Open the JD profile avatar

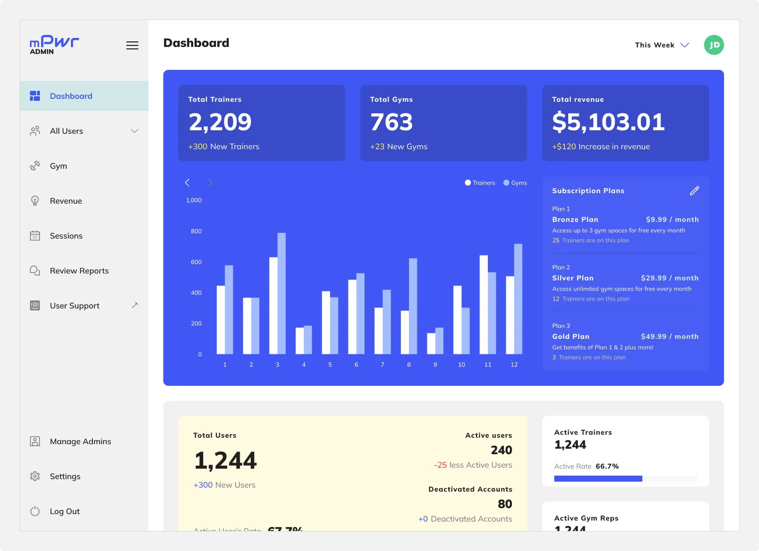(714, 45)
